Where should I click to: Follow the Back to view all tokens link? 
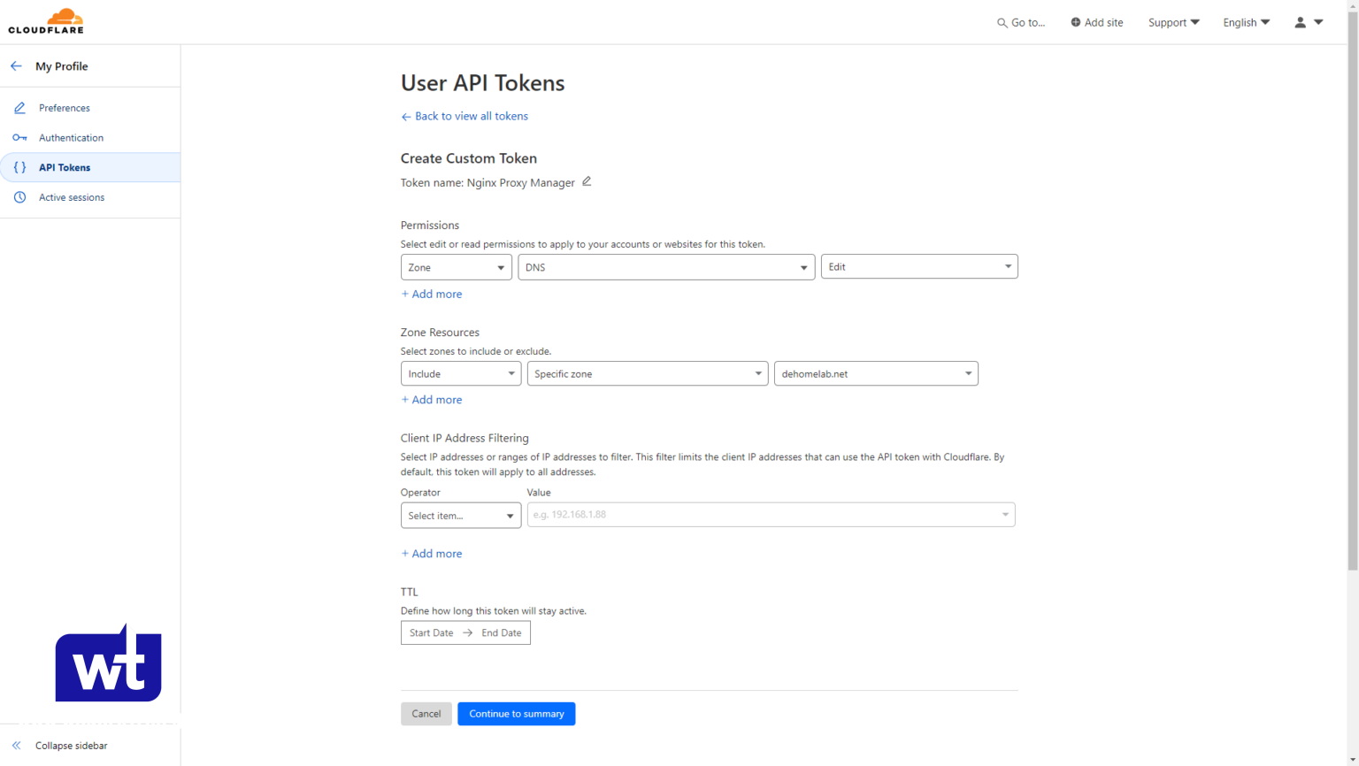[x=471, y=116]
